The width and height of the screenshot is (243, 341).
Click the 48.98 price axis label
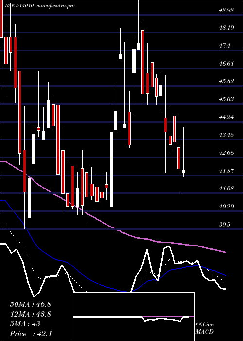(x=226, y=10)
